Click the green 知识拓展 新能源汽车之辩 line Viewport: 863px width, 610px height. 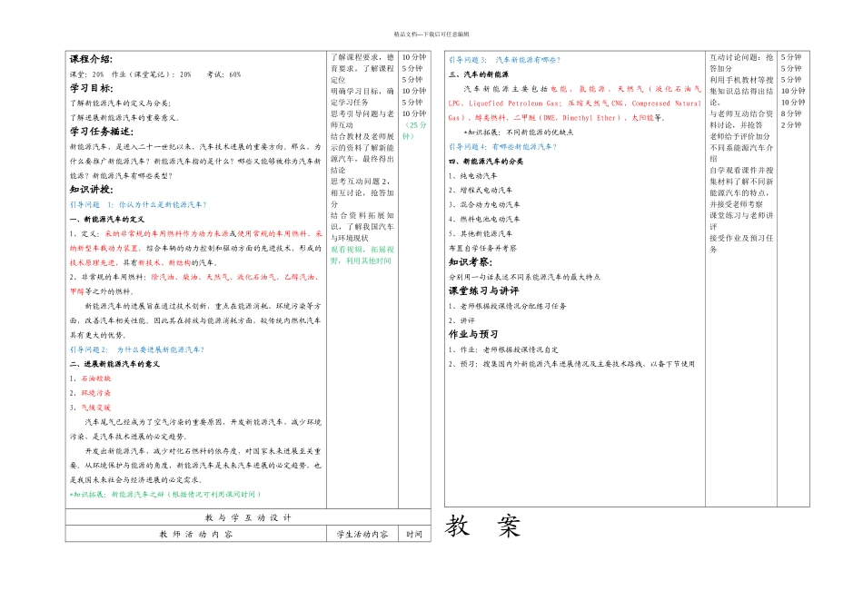coord(164,495)
